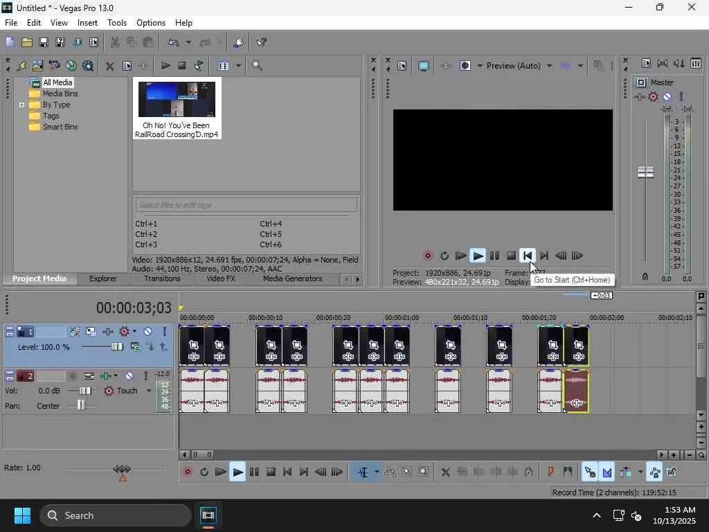The height and width of the screenshot is (532, 709).
Task: Switch to the Explorer tab
Action: coord(102,278)
